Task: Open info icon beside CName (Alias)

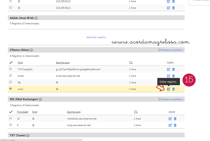Action: coord(31,50)
